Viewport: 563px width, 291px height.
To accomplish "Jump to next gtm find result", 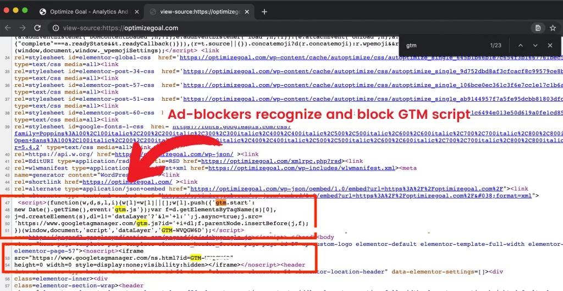I will point(535,45).
